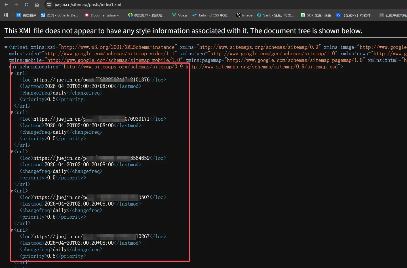Select the changefreq line under URL ending 6564659

click(x=61, y=171)
